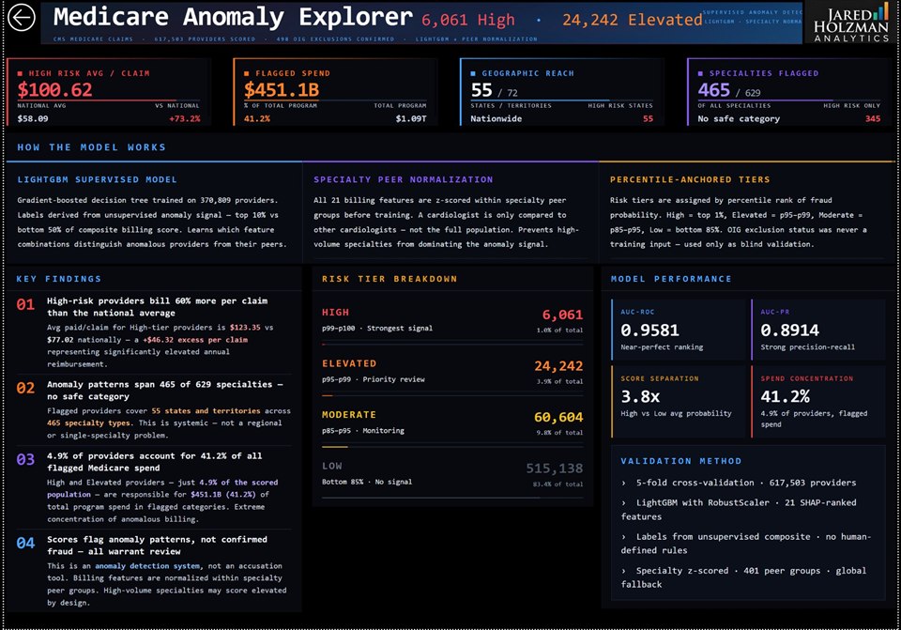Click finding number 02
The width and height of the screenshot is (901, 630).
pyautogui.click(x=25, y=388)
